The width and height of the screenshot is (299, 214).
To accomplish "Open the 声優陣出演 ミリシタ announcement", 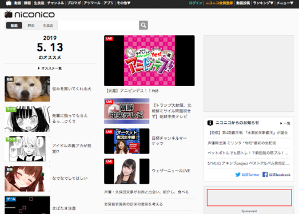I will (x=242, y=143).
